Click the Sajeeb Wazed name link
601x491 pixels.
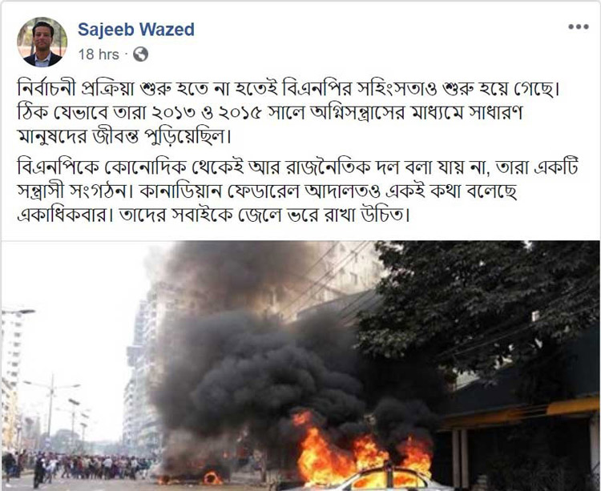pyautogui.click(x=136, y=30)
